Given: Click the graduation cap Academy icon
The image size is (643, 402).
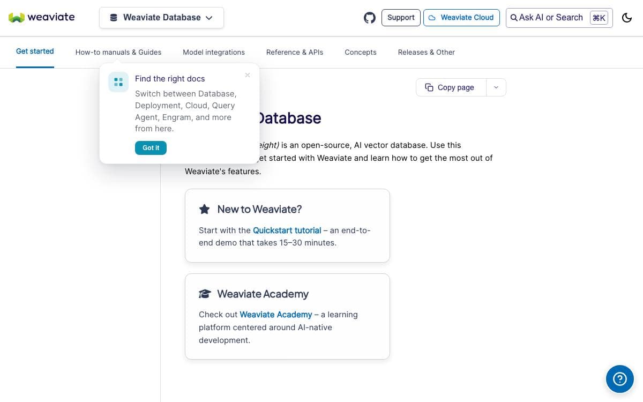Looking at the screenshot, I should coord(205,294).
